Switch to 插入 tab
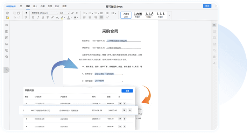Viewport: 247px width, 133px height. (x=35, y=6)
